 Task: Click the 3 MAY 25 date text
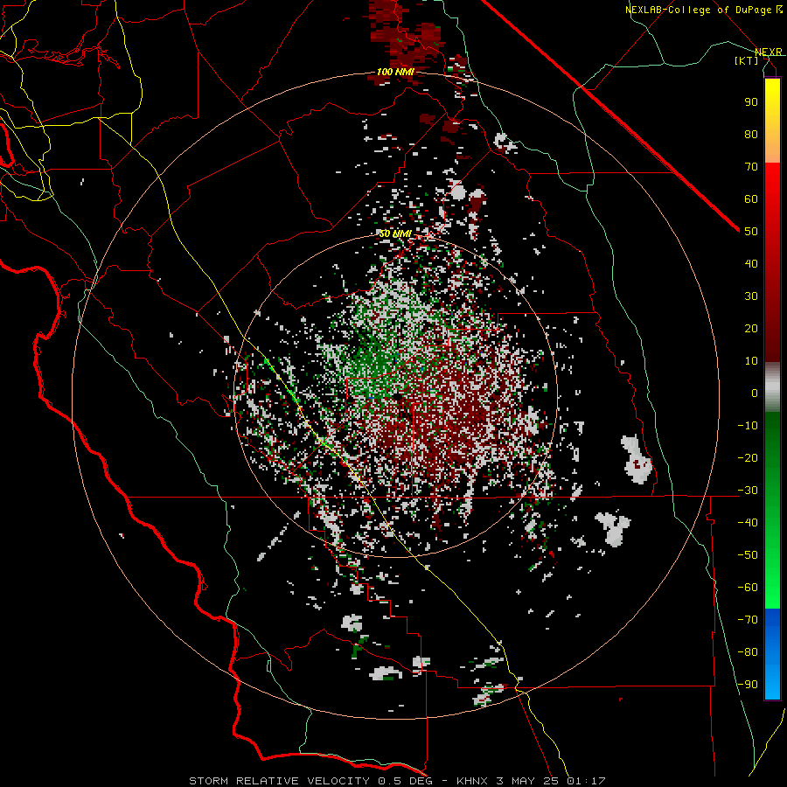(527, 781)
